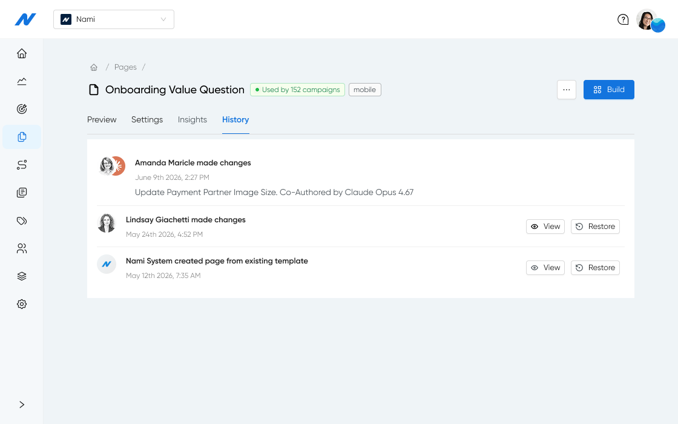Screen dimensions: 678x424
Task: Open the user profile avatar menu
Action: point(650,21)
